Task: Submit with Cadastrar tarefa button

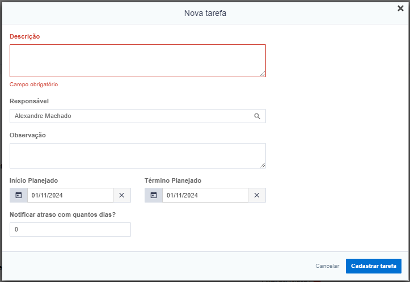Action: click(373, 266)
